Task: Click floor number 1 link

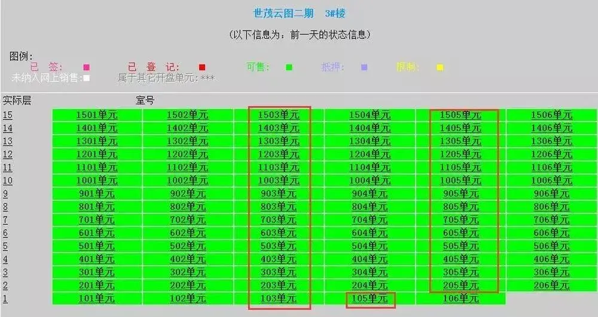Action: [5, 298]
